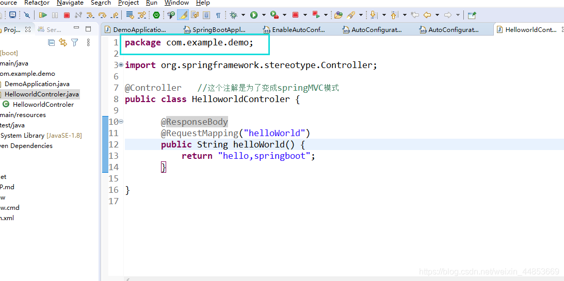564x281 pixels.
Task: Open the Navigate menu
Action: coord(70,3)
